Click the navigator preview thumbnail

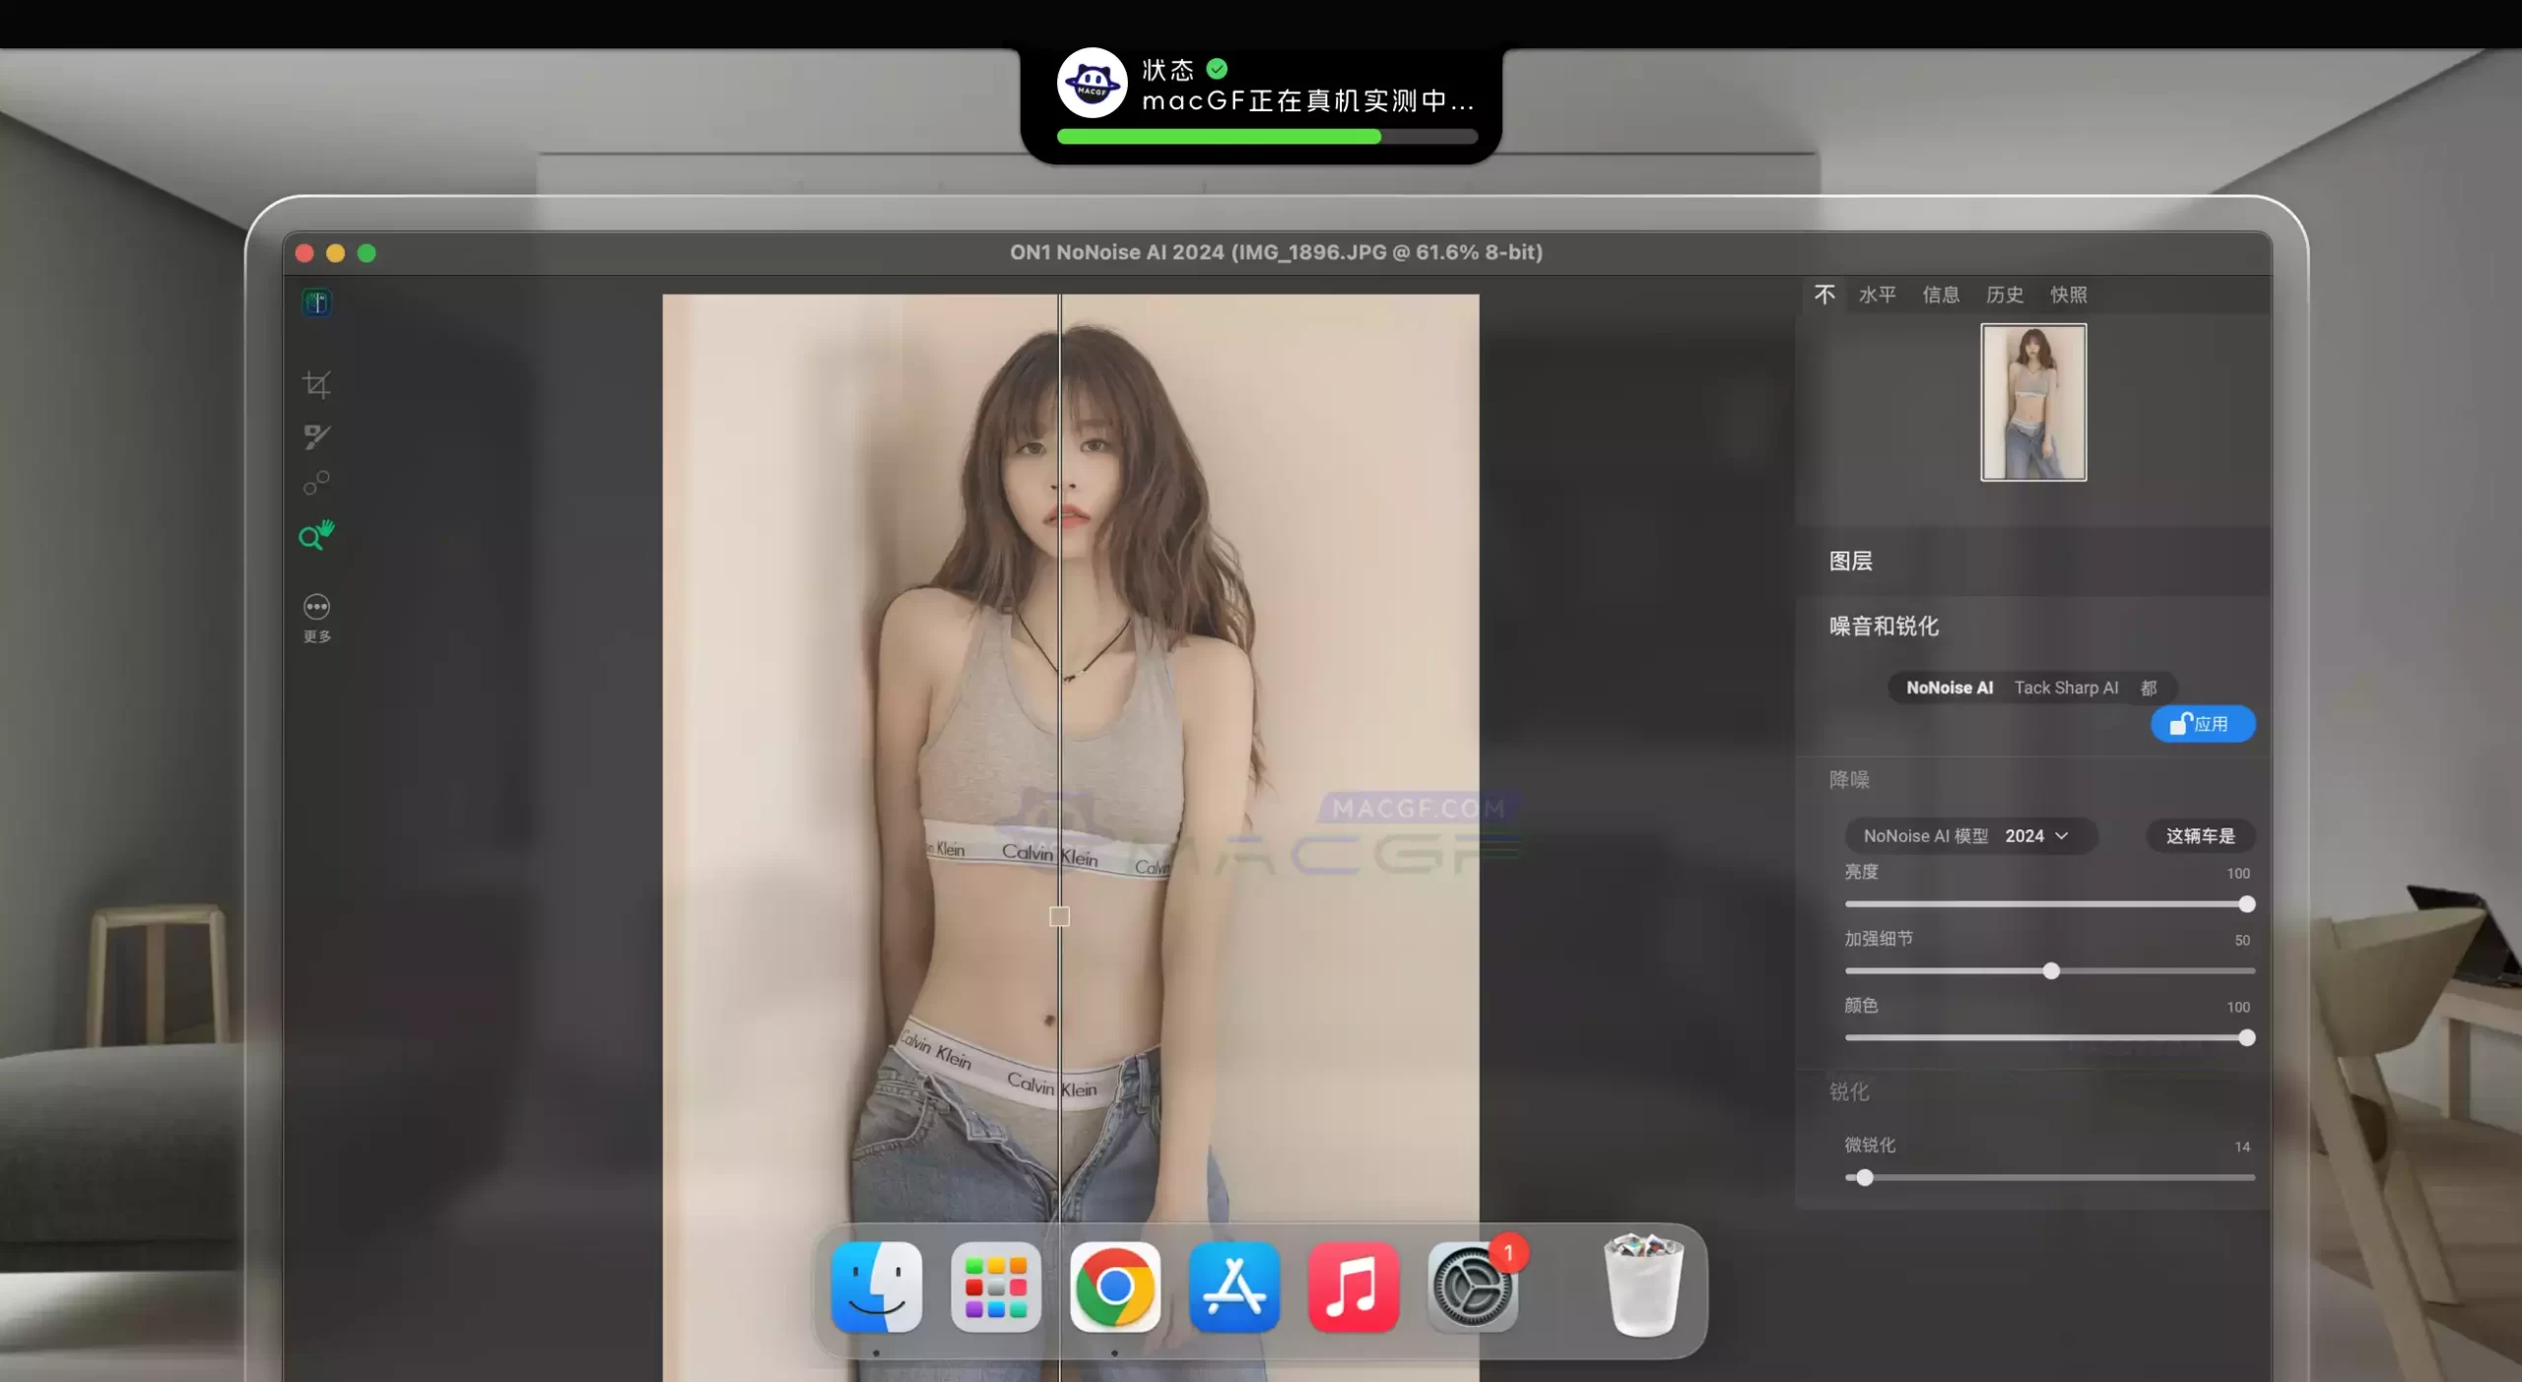point(2033,402)
